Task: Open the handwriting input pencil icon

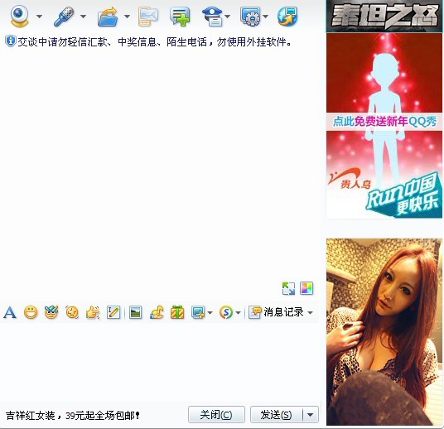Action: tap(113, 312)
